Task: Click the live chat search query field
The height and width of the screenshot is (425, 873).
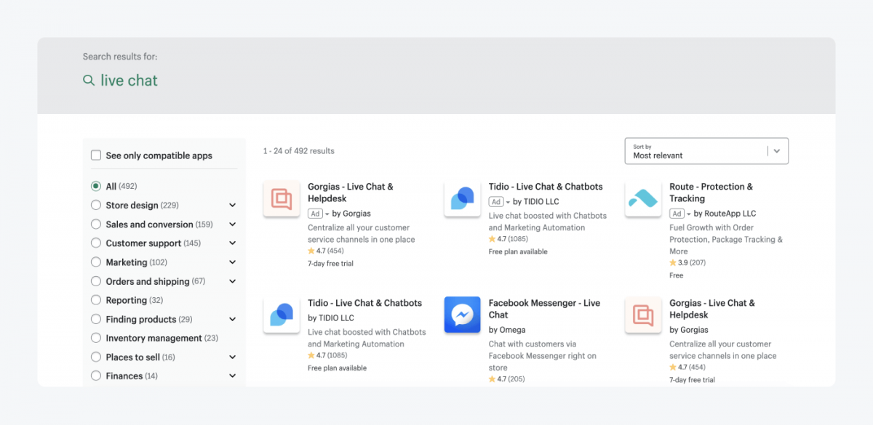Action: click(129, 81)
